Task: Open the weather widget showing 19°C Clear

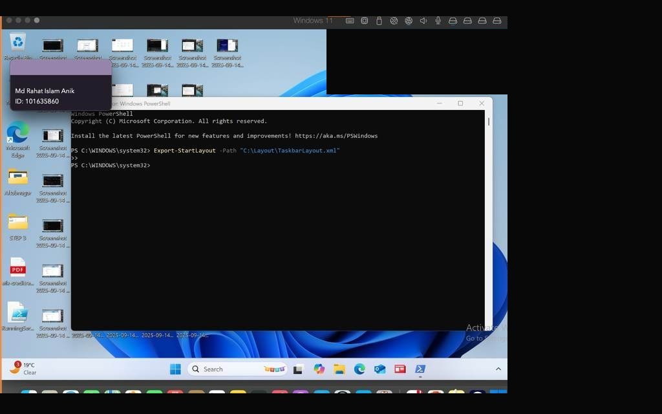Action: click(23, 368)
